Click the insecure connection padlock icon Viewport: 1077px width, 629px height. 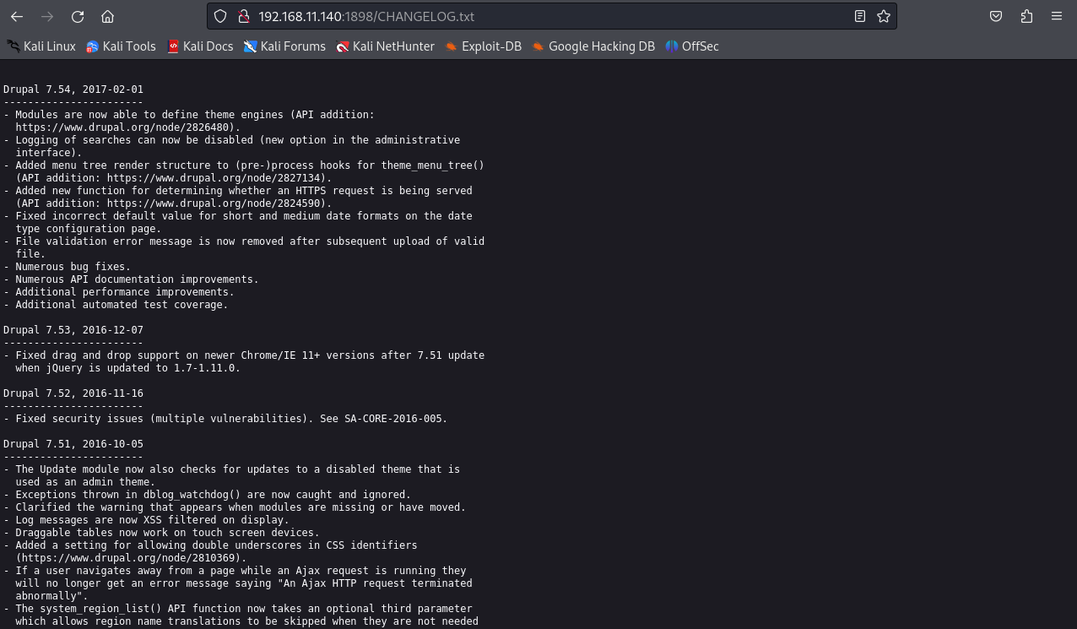pyautogui.click(x=243, y=16)
